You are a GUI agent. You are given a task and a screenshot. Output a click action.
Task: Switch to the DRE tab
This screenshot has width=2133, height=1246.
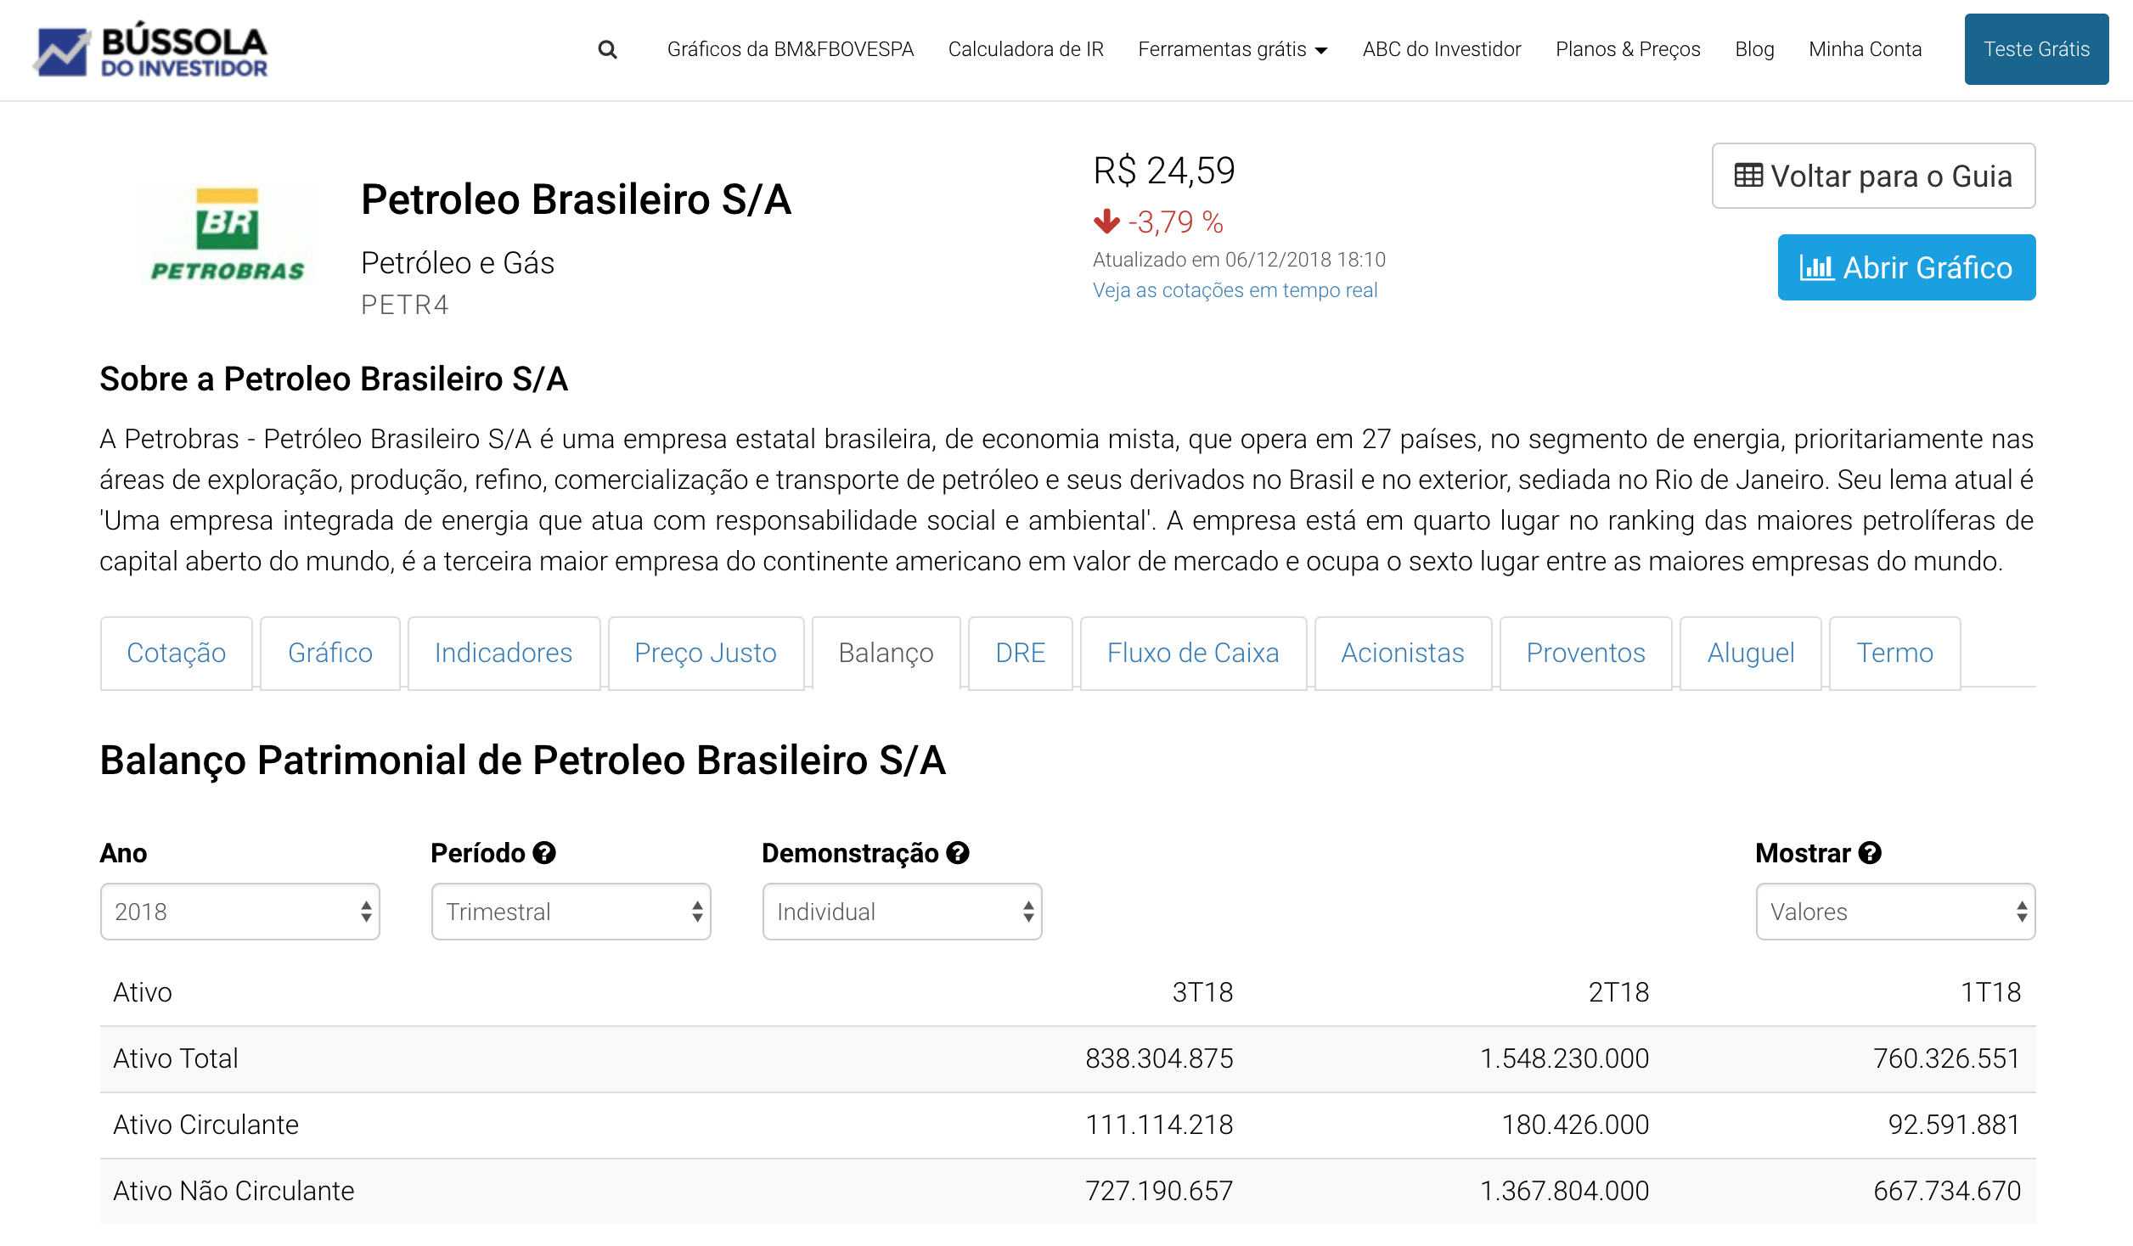(1021, 653)
